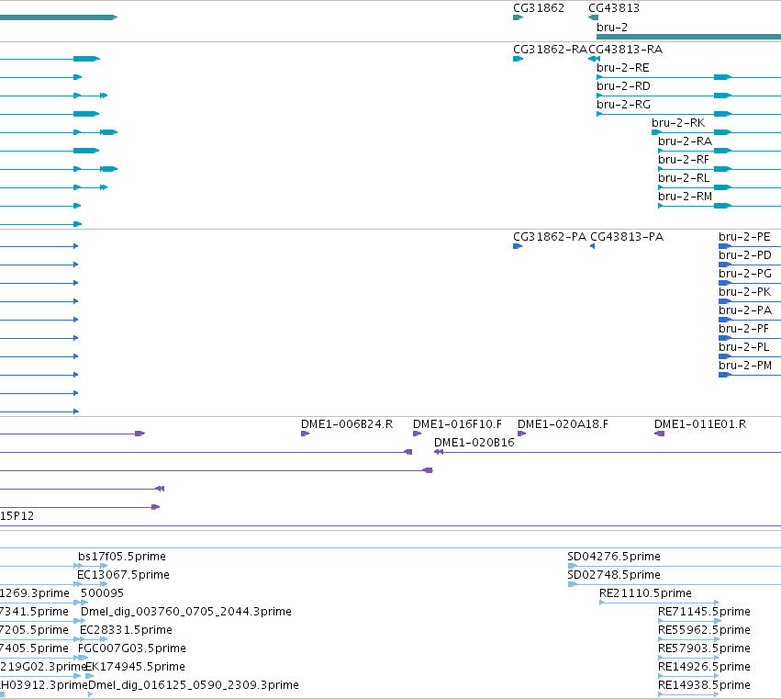
Task: Select the bru-2-PD protein label
Action: tap(744, 255)
